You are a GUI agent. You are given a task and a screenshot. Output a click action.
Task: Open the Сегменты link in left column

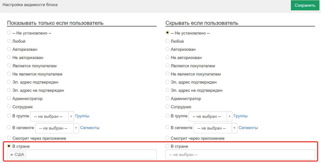[x=90, y=128]
